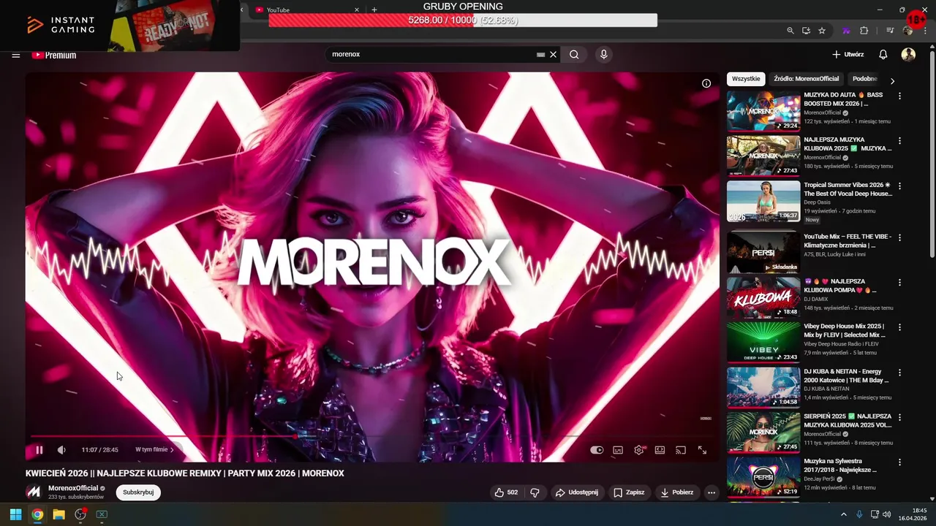Show hidden system tray icons
Image resolution: width=936 pixels, height=526 pixels.
(x=843, y=514)
